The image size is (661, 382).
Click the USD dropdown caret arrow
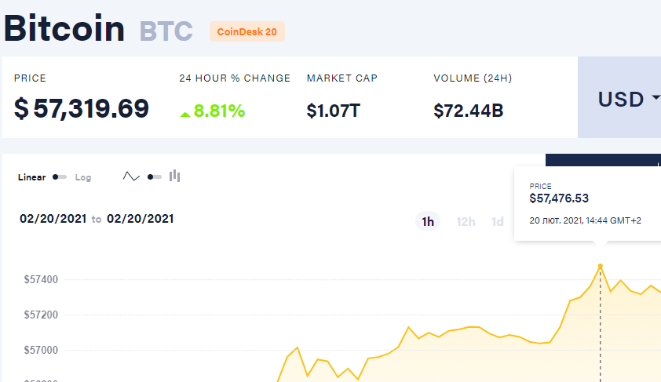point(654,99)
